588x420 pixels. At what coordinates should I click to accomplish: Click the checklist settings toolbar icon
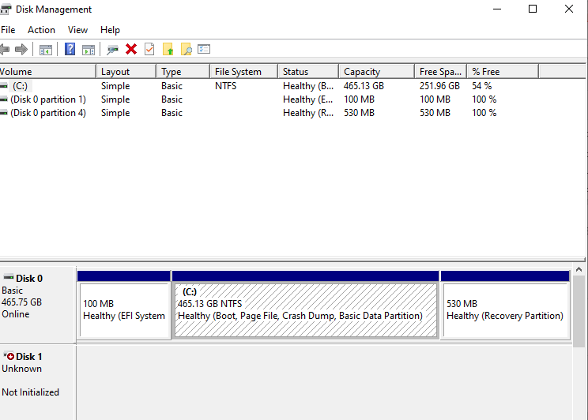(x=204, y=50)
